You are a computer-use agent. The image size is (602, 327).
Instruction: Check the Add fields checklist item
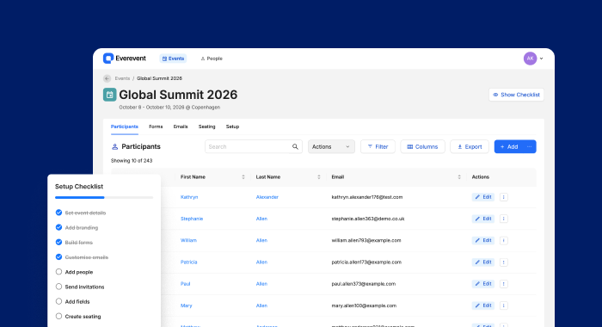tap(58, 301)
